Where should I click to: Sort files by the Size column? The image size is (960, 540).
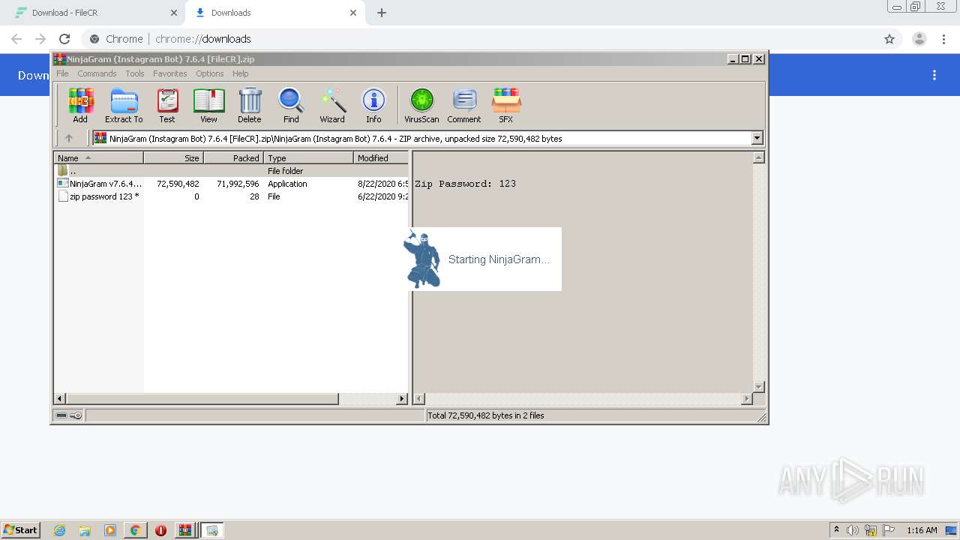click(173, 158)
